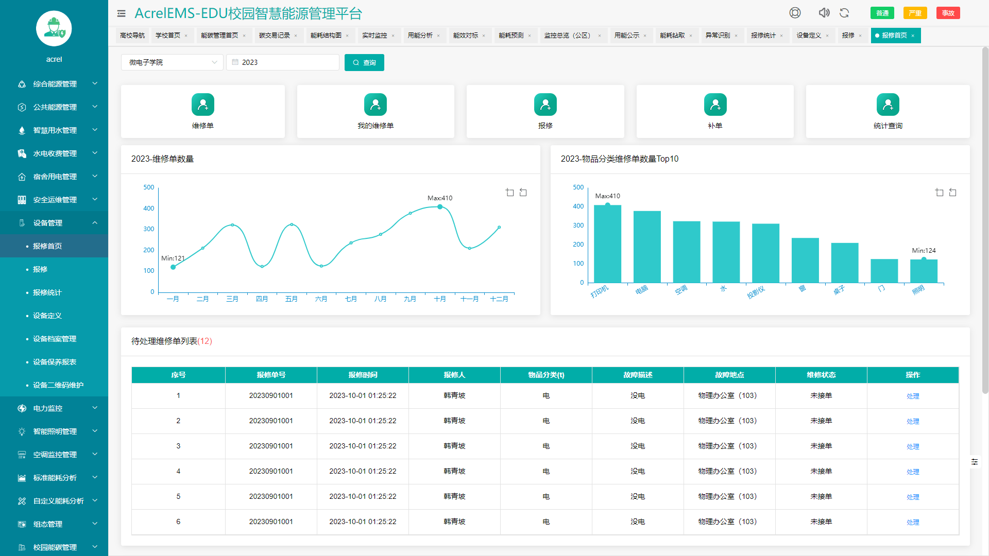989x556 pixels.
Task: Mute sound via the speaker icon
Action: (x=824, y=13)
